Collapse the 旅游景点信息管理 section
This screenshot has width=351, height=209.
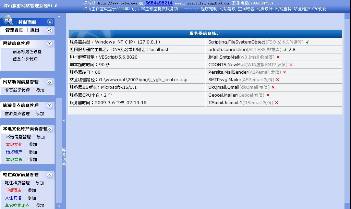pyautogui.click(x=50, y=106)
